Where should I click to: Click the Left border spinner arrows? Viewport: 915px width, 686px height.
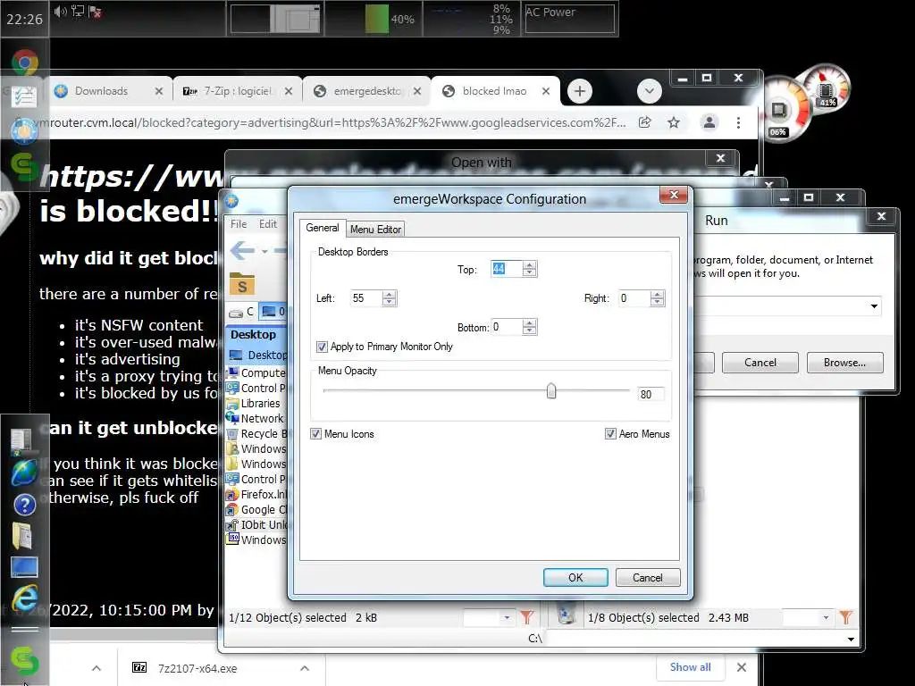click(x=390, y=298)
